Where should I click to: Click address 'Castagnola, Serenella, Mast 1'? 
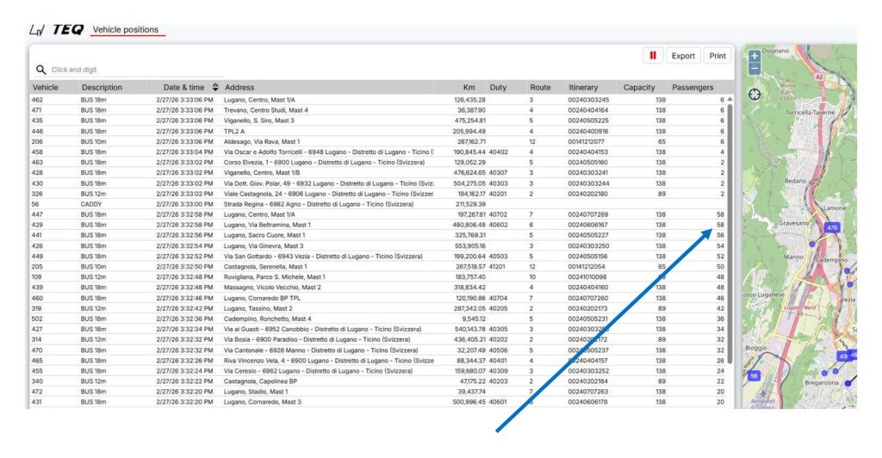(x=265, y=266)
